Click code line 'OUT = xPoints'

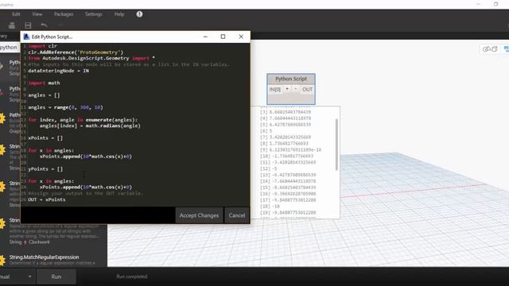(x=47, y=199)
